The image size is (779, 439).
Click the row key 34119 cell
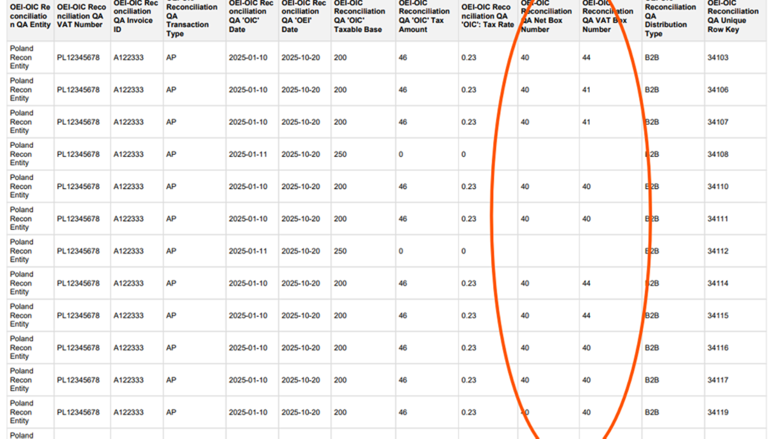[718, 412]
